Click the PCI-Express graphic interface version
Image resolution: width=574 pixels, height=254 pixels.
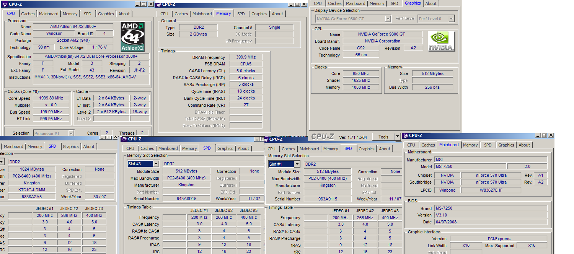(x=499, y=239)
